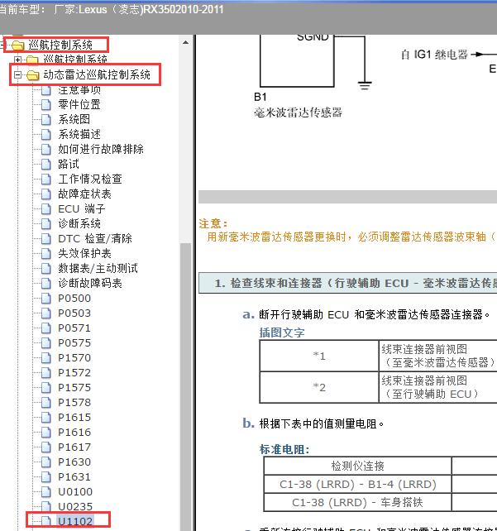Select fault code P0503
The image size is (497, 531).
click(74, 313)
